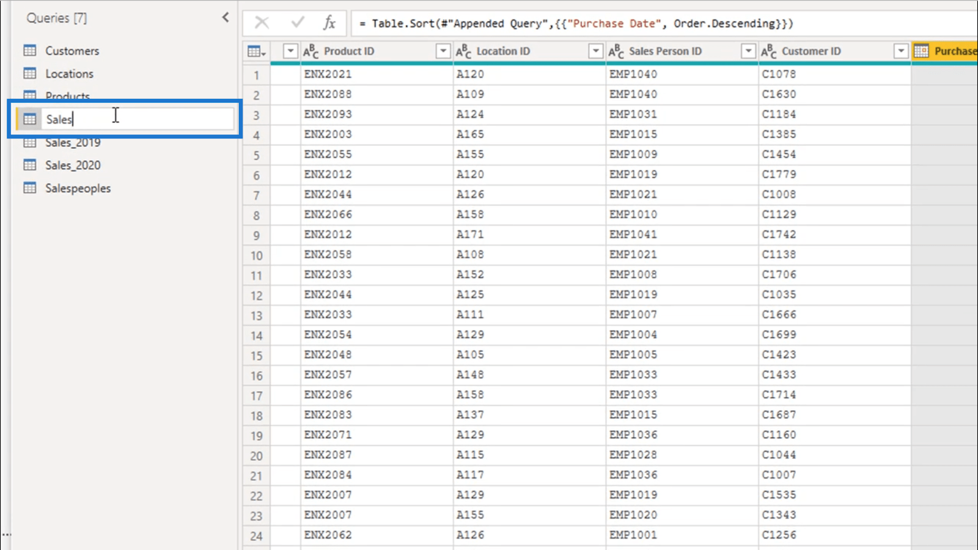Open the Salespeoples query
The image size is (978, 550).
click(78, 188)
